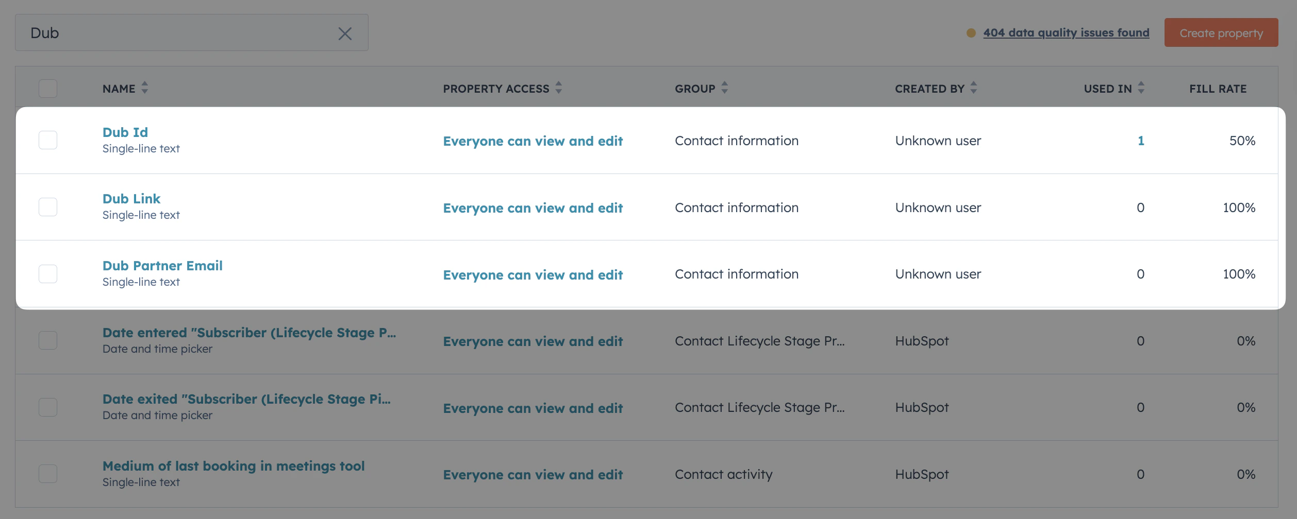Select all properties with the header checkbox

[47, 88]
